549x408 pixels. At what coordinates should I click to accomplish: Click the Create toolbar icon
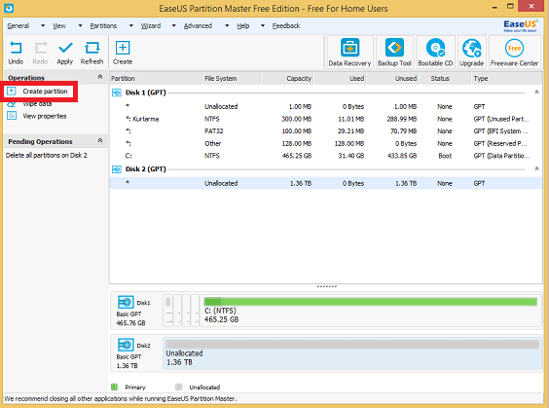[123, 48]
